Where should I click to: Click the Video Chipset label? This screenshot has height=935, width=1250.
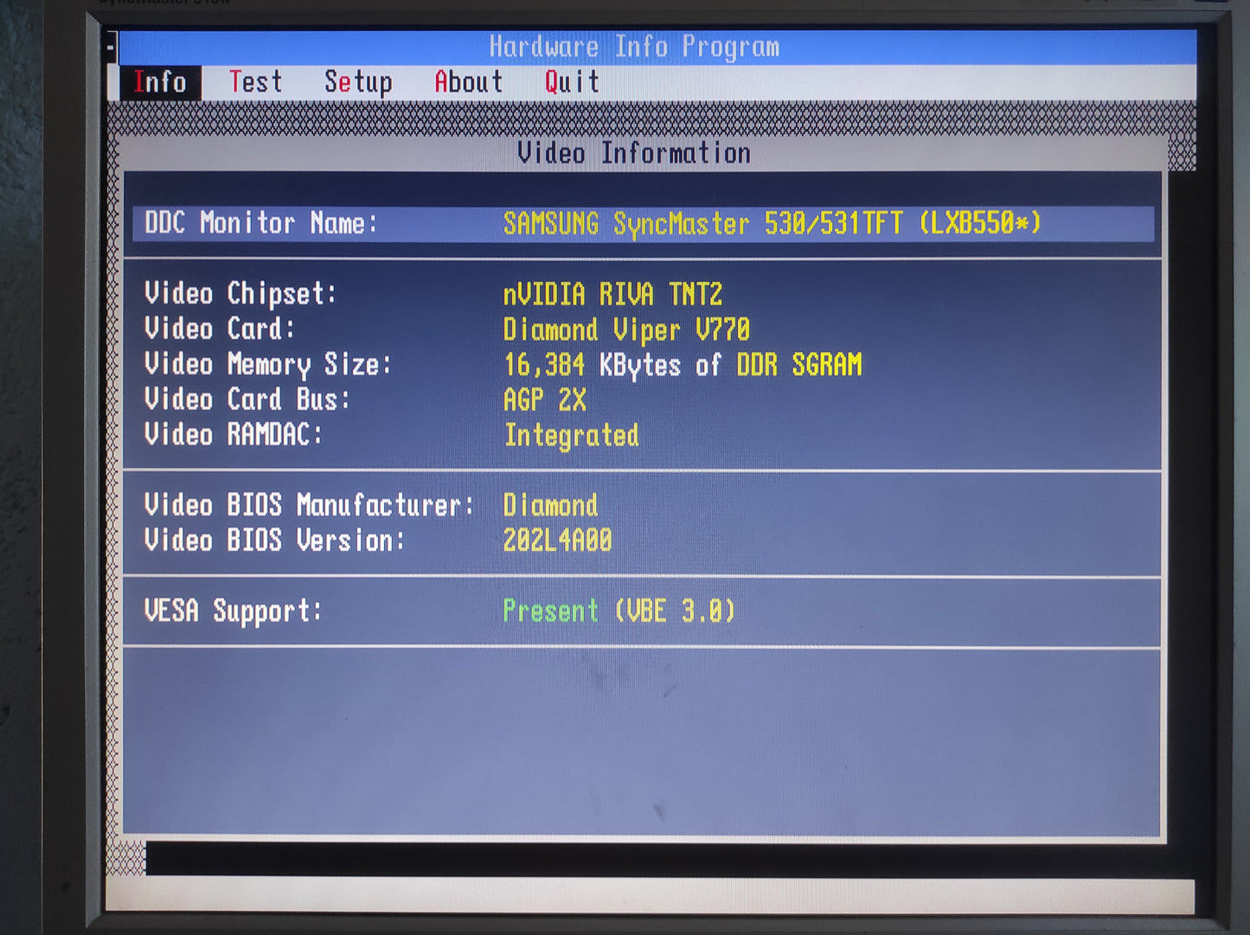click(x=240, y=294)
